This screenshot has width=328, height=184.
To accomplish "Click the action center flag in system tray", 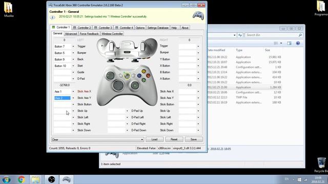I will pos(299,179).
